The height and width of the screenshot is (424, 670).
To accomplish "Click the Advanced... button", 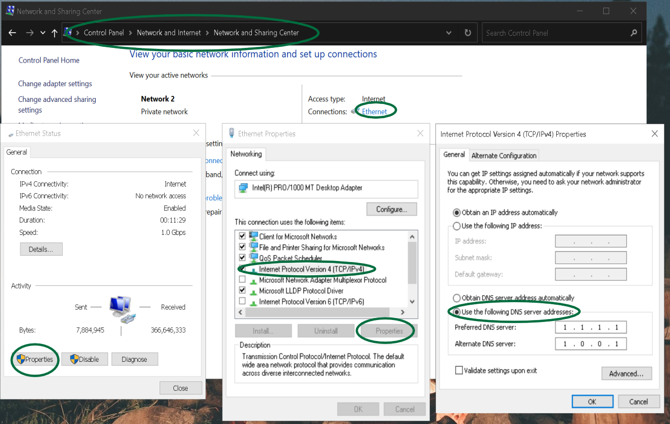I will click(x=626, y=374).
